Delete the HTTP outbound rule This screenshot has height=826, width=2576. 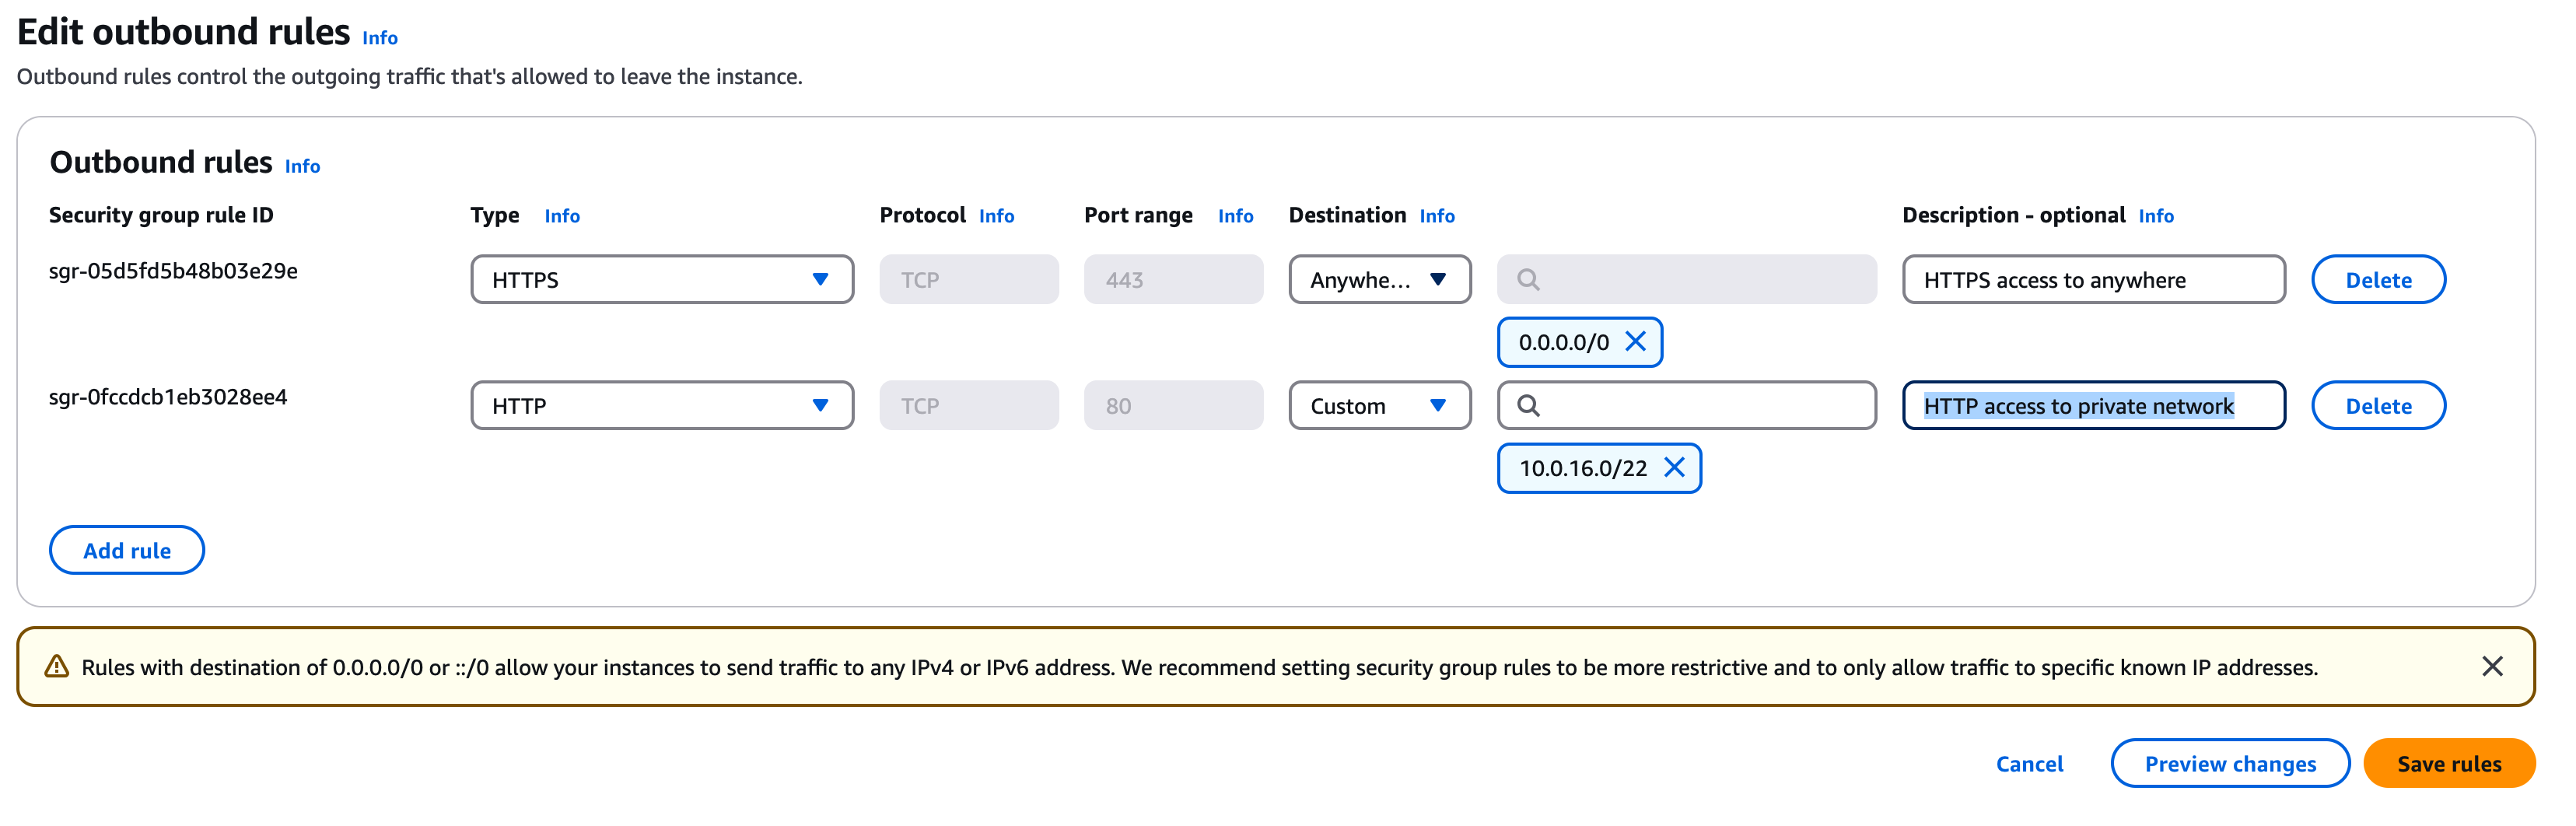tap(2377, 406)
